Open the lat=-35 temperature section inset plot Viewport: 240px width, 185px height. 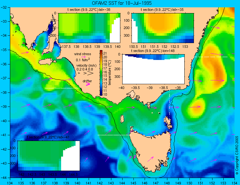(x=163, y=28)
